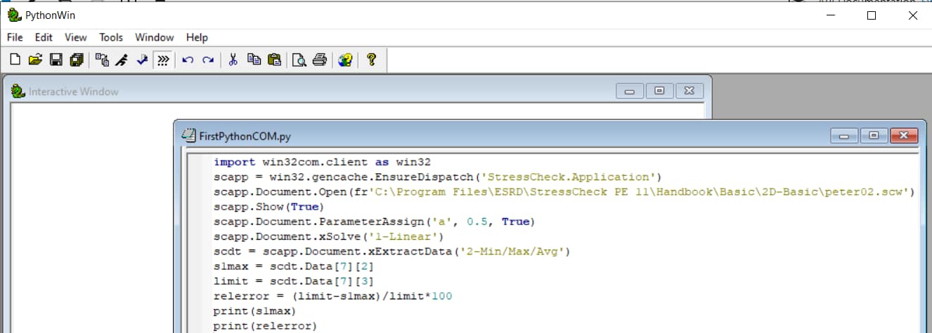Click on the FirstPythonCOM.py title bar

click(492, 135)
